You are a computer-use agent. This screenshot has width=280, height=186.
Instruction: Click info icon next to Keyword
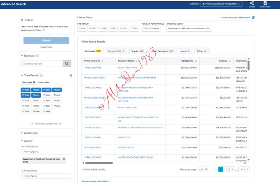[x=37, y=56]
